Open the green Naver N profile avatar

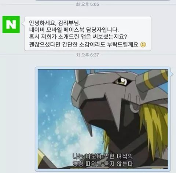click(x=11, y=25)
